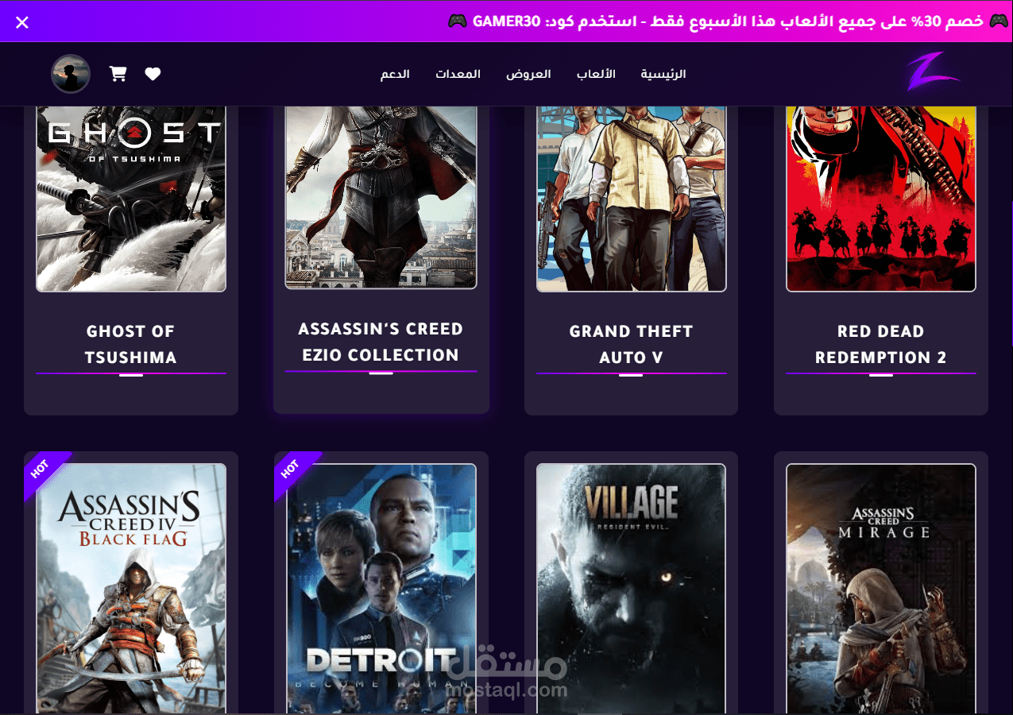This screenshot has height=715, width=1013.
Task: Click the HOT ribbon on Black Flag card
Action: tap(43, 472)
